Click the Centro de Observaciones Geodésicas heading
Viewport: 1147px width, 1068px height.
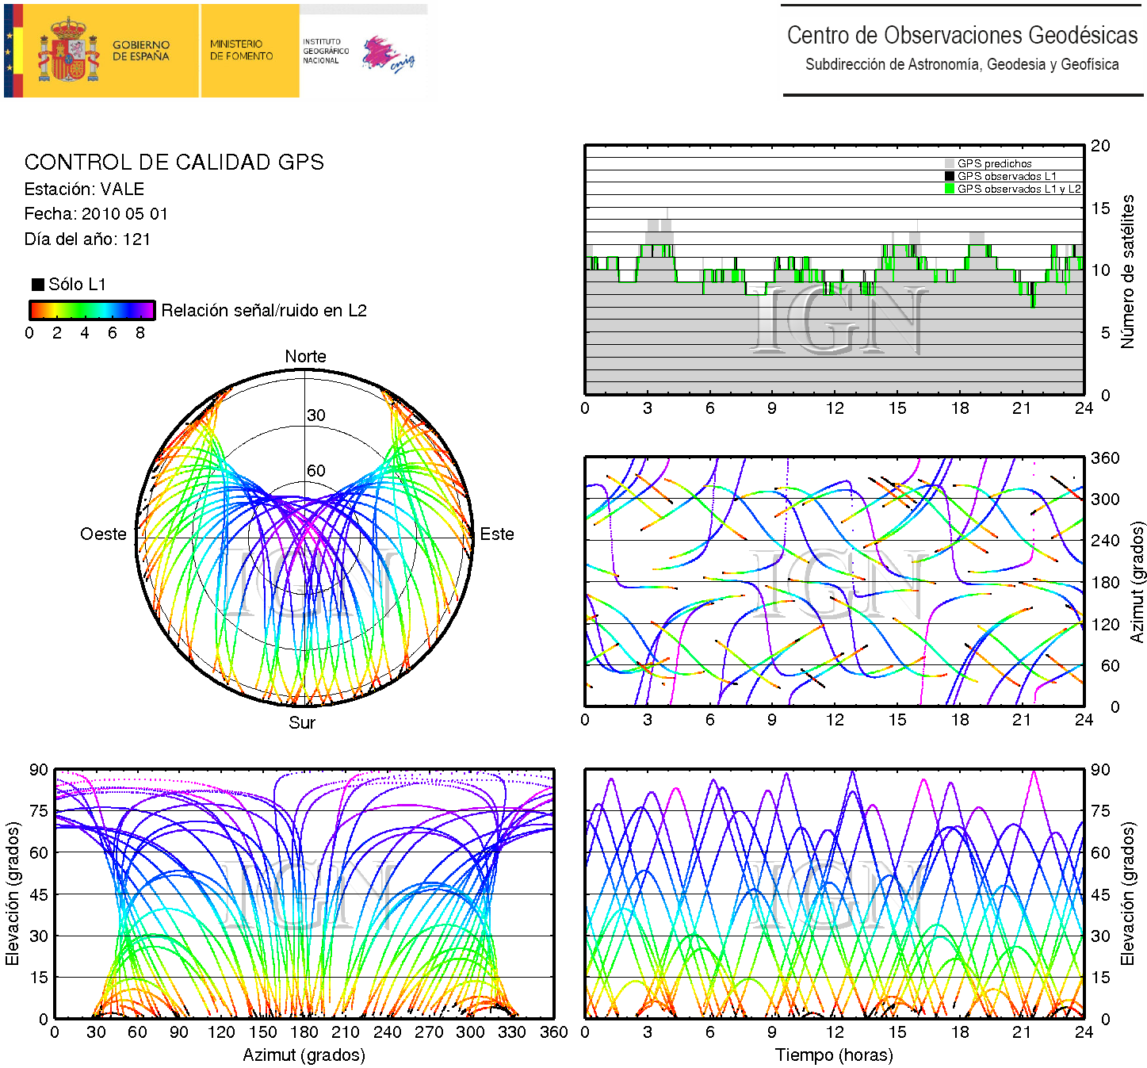(962, 36)
